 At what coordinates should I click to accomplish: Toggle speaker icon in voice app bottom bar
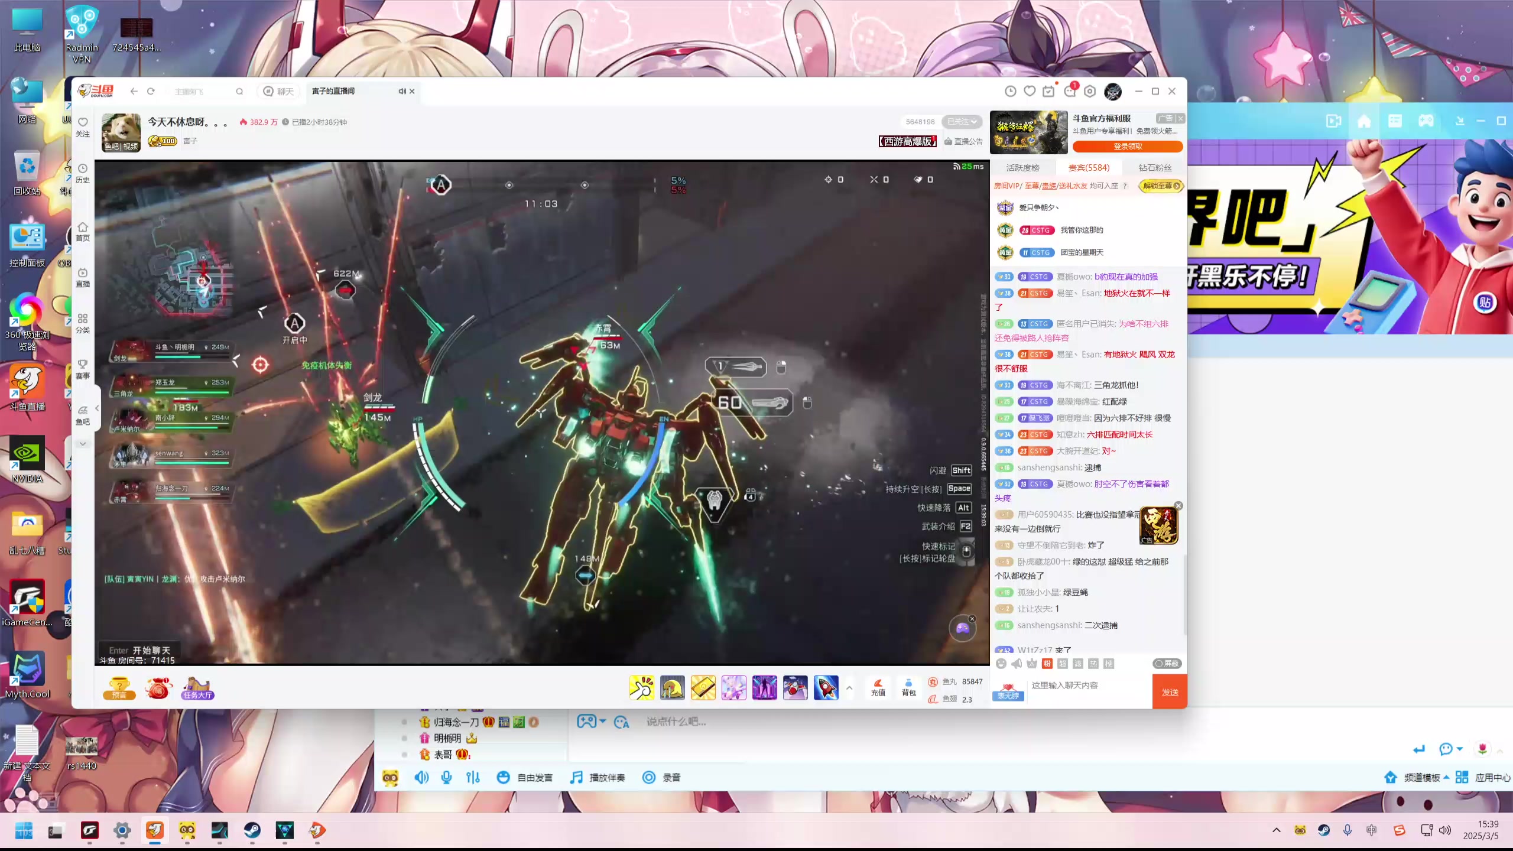(421, 777)
